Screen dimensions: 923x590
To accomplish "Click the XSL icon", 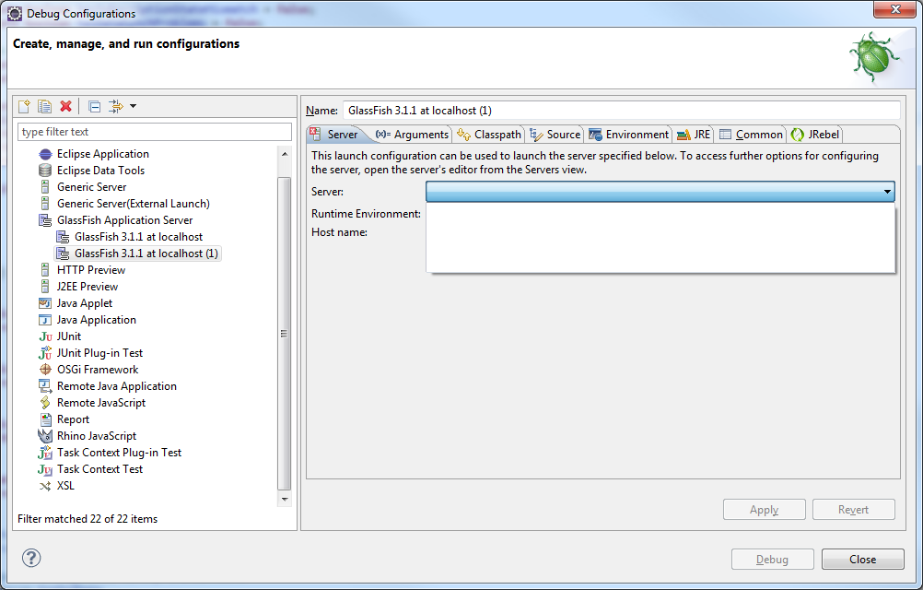I will pos(45,487).
